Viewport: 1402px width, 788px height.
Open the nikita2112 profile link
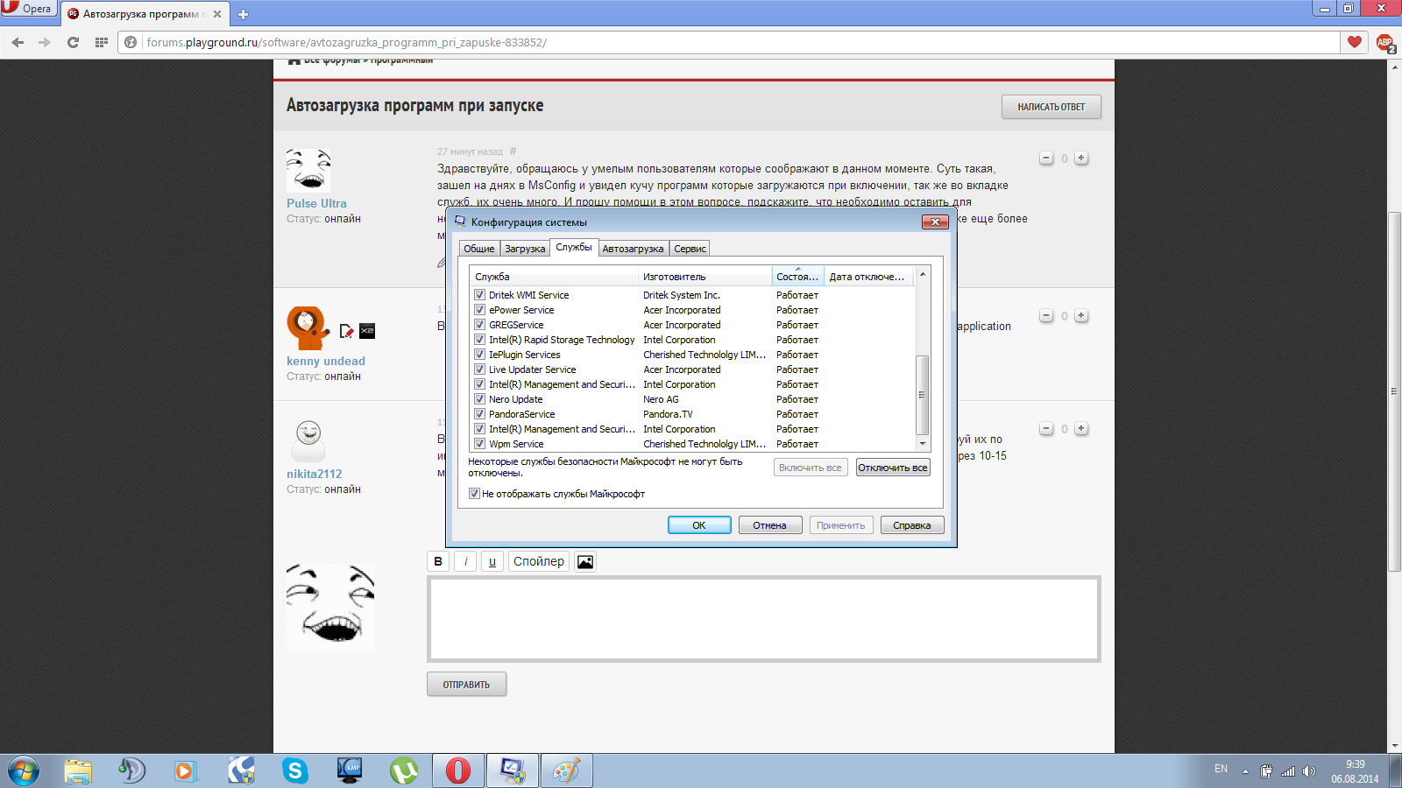(315, 474)
